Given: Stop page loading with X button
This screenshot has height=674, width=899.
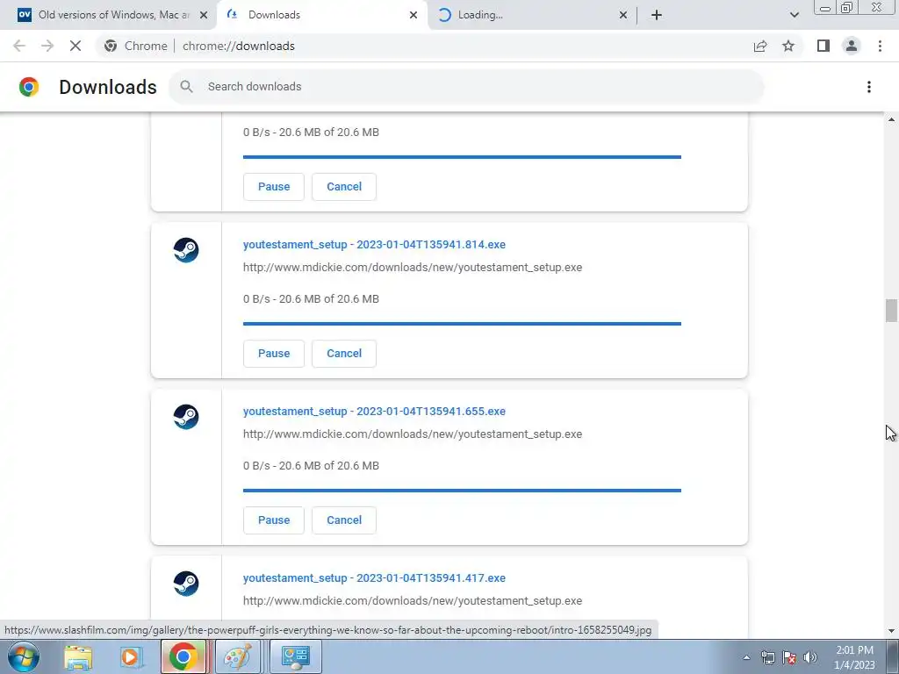Looking at the screenshot, I should (x=76, y=46).
